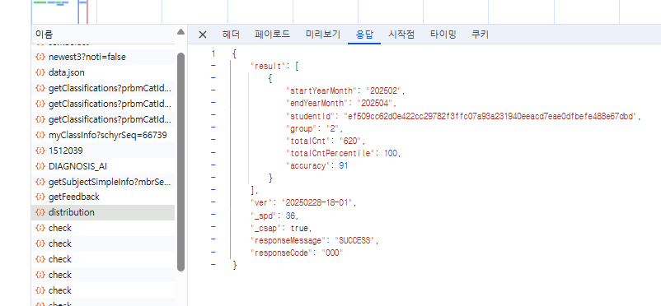Screen dimensions: 661x306
Task: Click line number 1 in the response gutter
Action: [x=213, y=53]
